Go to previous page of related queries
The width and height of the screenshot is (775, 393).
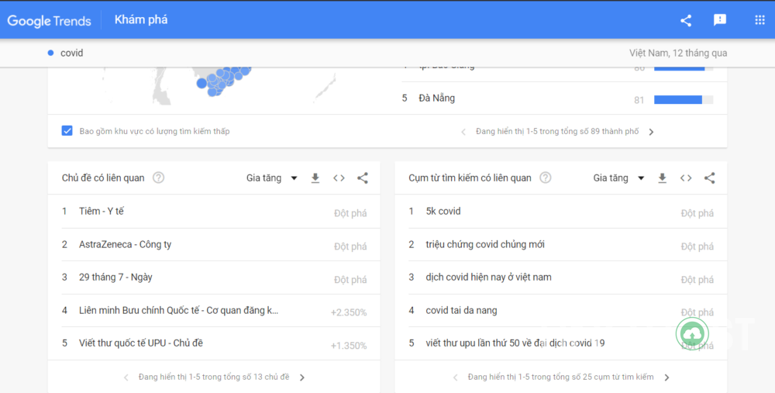click(455, 377)
